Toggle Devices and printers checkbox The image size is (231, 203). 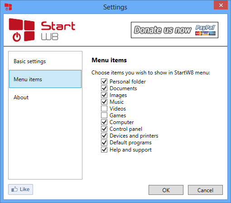pos(104,135)
